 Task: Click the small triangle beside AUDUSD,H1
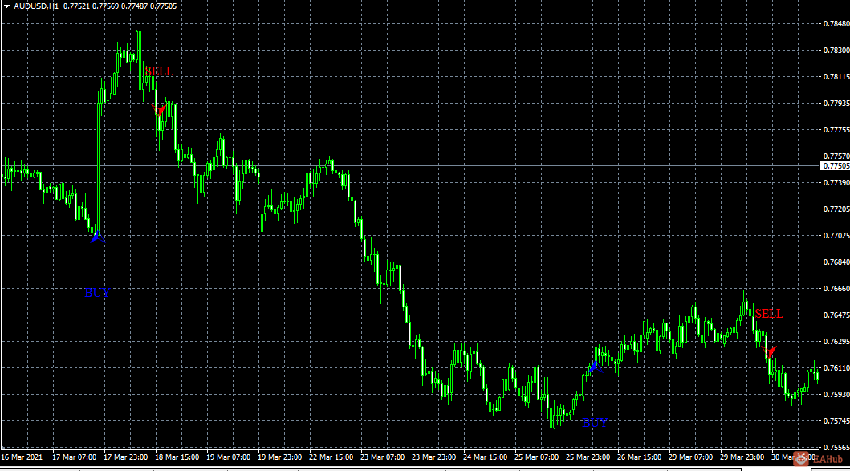pyautogui.click(x=7, y=6)
